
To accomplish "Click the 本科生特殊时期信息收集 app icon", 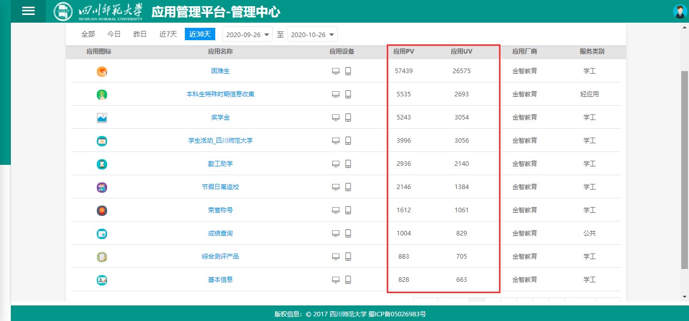I will pos(102,94).
